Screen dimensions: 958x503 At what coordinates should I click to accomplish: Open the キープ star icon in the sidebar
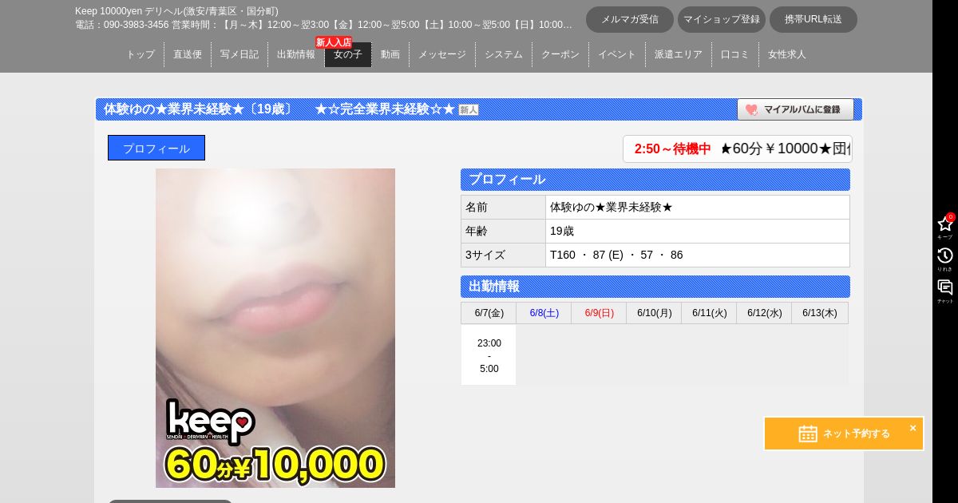(945, 224)
